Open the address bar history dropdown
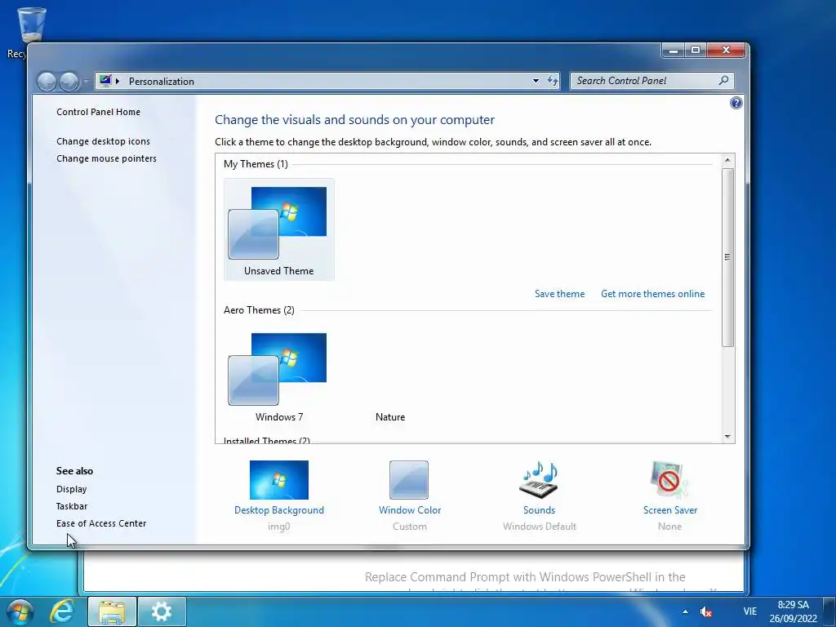Viewport: 836px width, 627px height. 536,81
